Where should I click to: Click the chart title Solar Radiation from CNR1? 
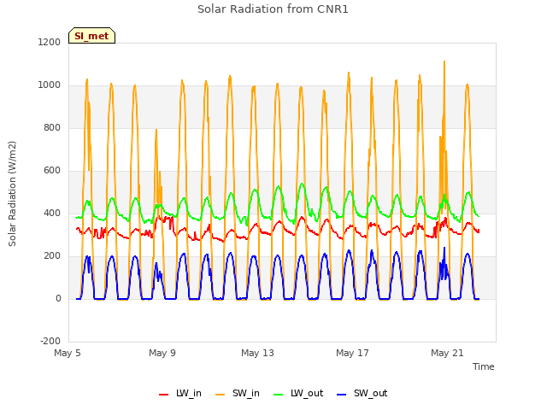pos(273,9)
